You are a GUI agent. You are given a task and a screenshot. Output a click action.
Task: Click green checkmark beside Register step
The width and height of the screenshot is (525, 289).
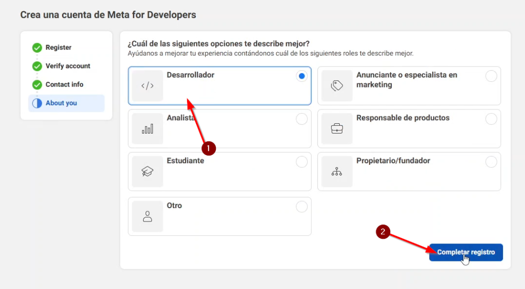pyautogui.click(x=37, y=48)
